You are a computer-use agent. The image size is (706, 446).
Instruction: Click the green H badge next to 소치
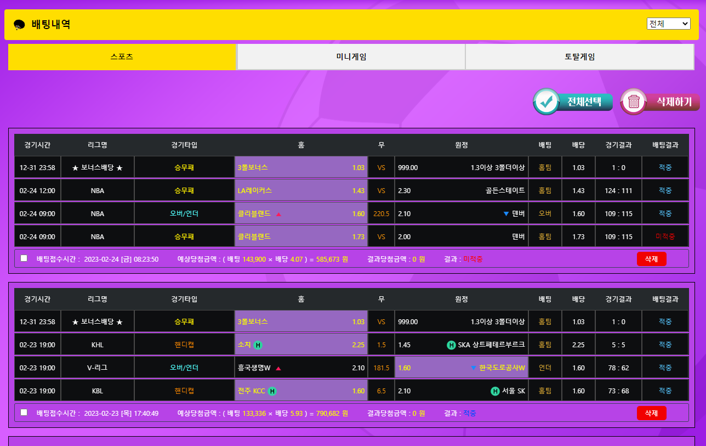[x=258, y=345]
